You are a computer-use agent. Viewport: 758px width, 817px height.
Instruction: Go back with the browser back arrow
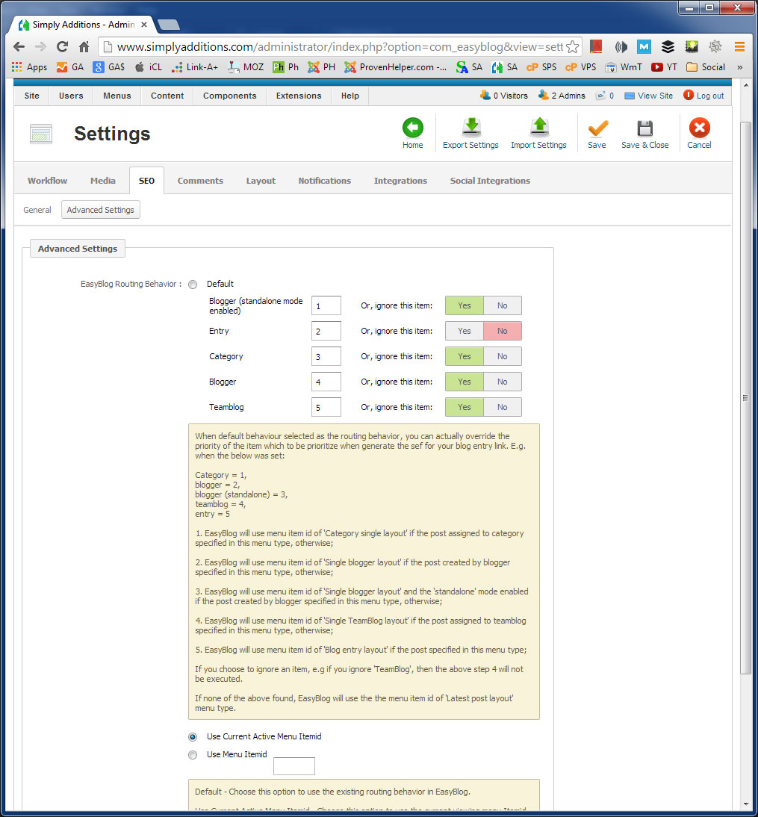19,47
